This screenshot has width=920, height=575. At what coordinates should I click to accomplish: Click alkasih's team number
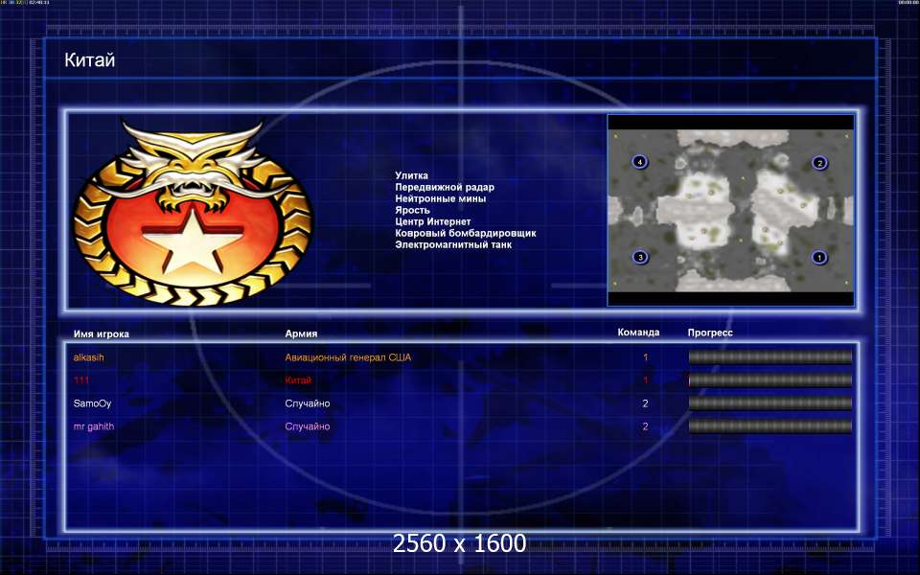point(645,357)
